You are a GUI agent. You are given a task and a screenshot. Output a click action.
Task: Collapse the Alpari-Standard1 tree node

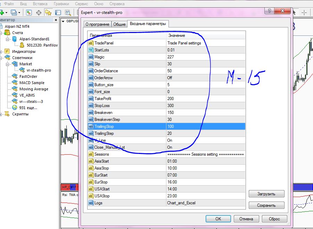7,39
